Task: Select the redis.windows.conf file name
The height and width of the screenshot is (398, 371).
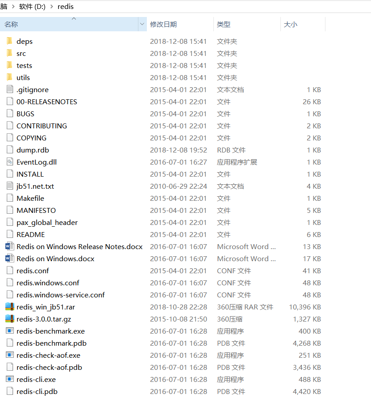Action: pos(48,283)
